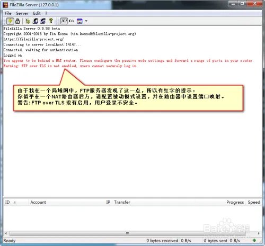The image size is (265, 246).
Task: Click the Copyright 2001-2016 Tim Kosse log line
Action: coord(69,34)
